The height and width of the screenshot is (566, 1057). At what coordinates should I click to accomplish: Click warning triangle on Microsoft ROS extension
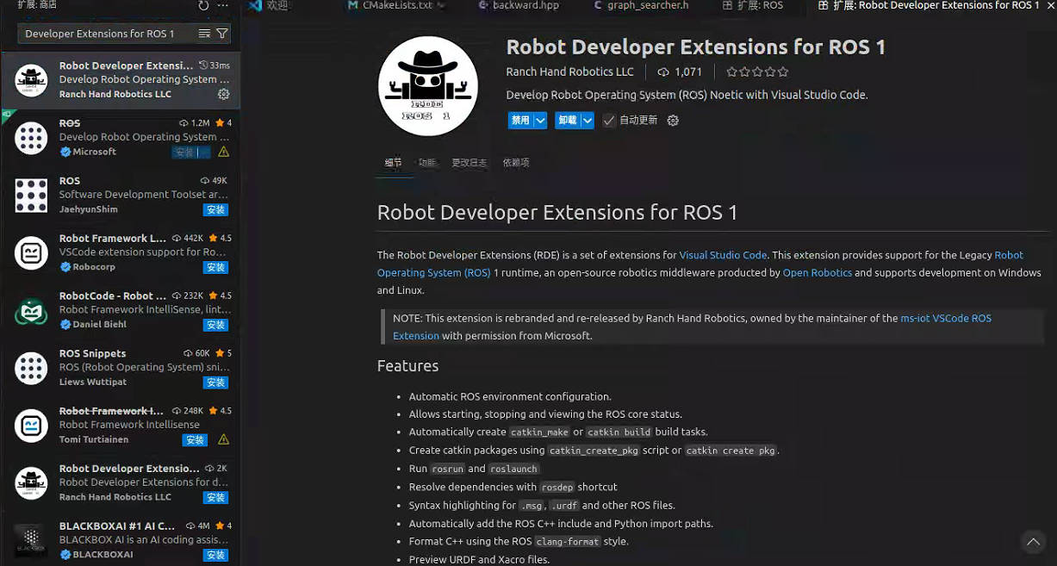click(x=223, y=152)
